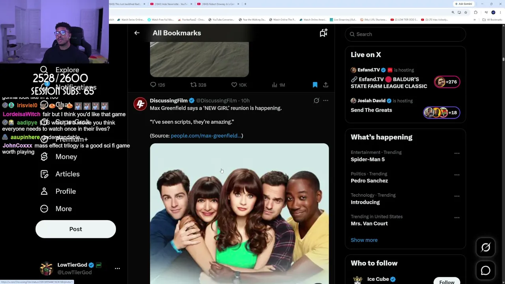
Task: Open more options for the Pedro Sanchez trend
Action: (x=457, y=175)
